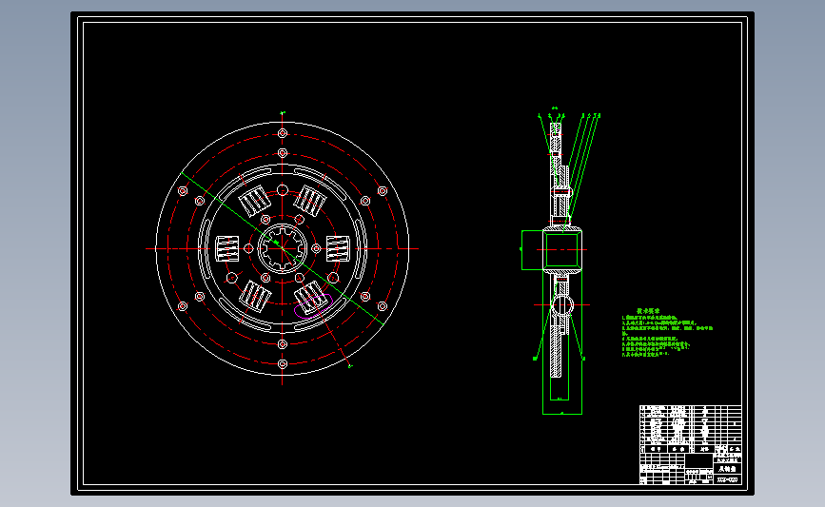Click the top-right damper spring in front view
This screenshot has height=507, width=825.
pos(310,201)
